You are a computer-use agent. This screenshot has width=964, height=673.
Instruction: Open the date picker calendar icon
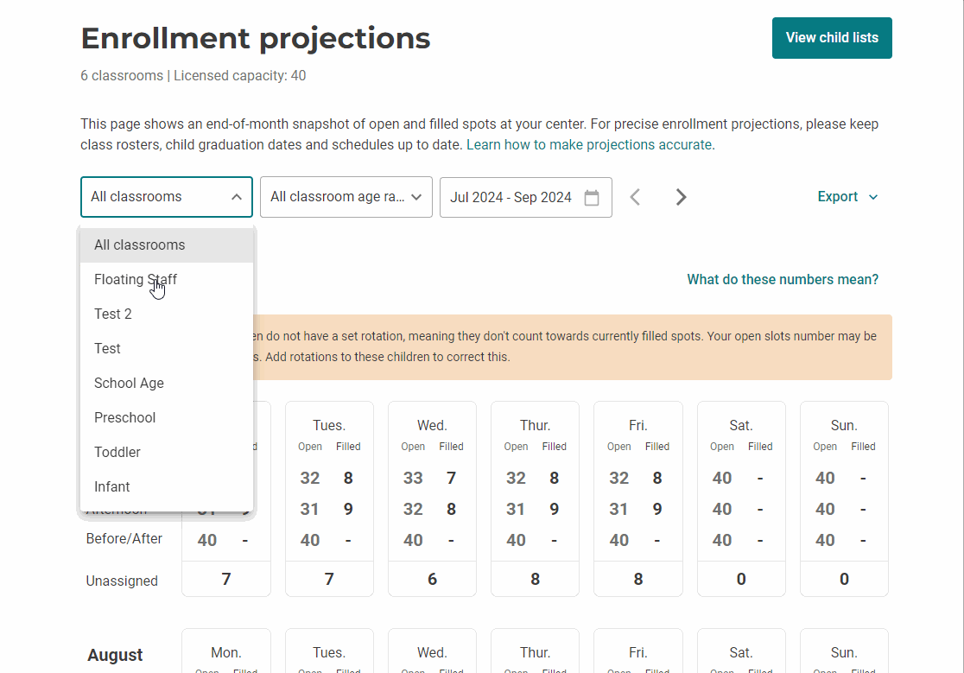click(592, 197)
